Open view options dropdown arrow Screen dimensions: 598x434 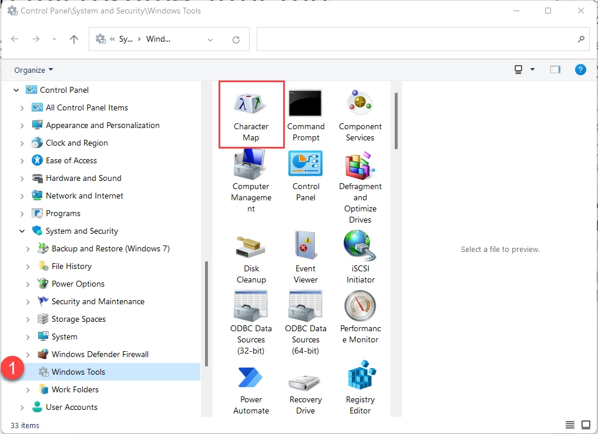[x=532, y=69]
